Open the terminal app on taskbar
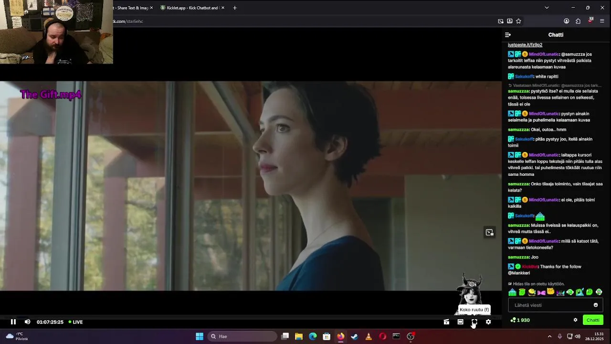Screen dimensions: 611x344 coord(396,336)
